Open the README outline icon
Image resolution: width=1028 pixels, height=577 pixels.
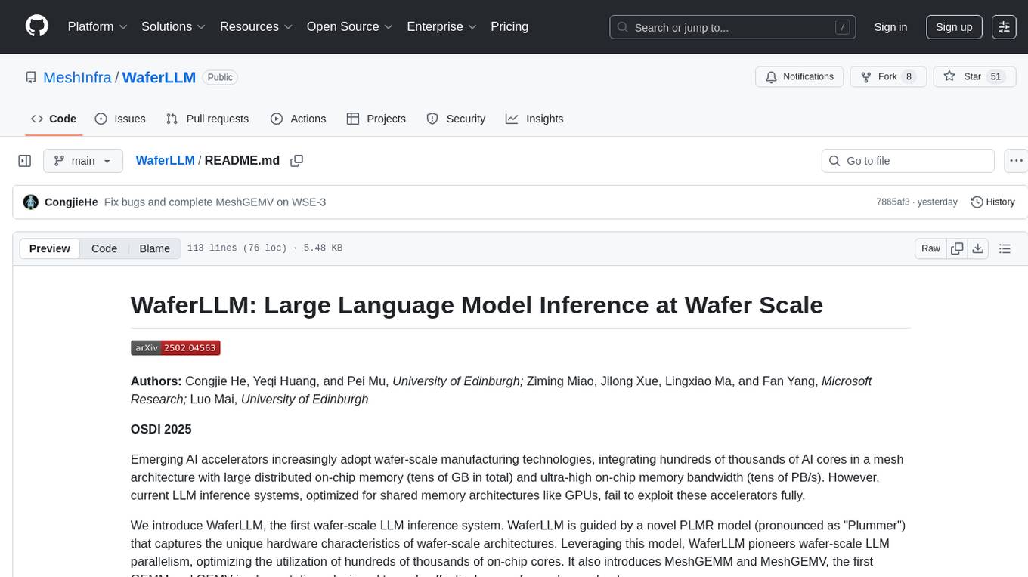click(x=1005, y=248)
